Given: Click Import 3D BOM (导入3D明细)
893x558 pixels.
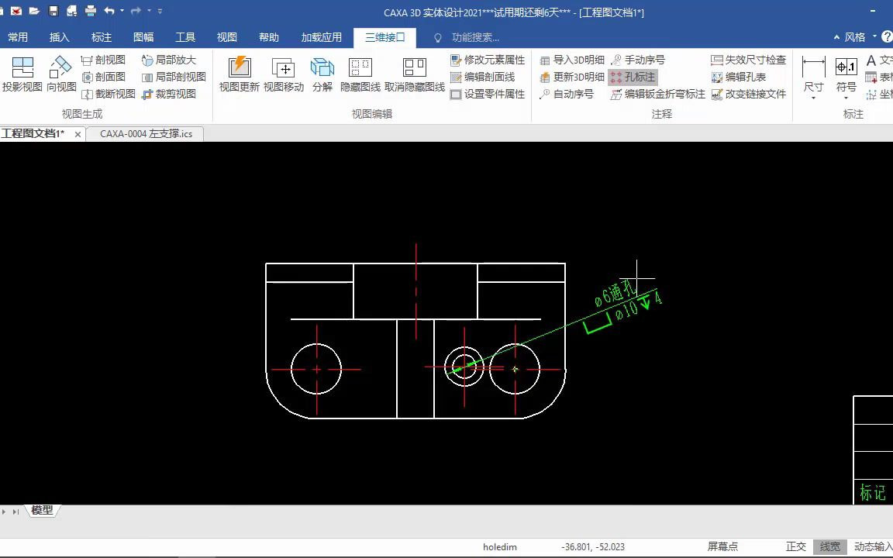Looking at the screenshot, I should click(572, 60).
